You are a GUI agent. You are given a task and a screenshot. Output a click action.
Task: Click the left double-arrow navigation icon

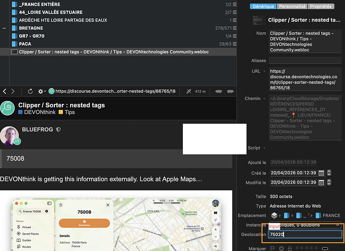(x=219, y=91)
